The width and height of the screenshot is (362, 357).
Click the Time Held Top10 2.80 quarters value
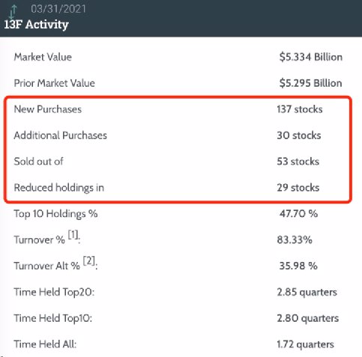(308, 318)
